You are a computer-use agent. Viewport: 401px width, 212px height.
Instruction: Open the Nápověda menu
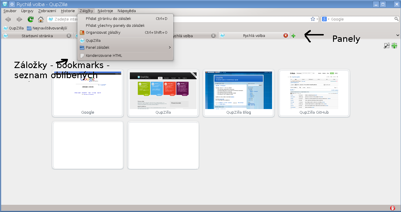point(127,11)
